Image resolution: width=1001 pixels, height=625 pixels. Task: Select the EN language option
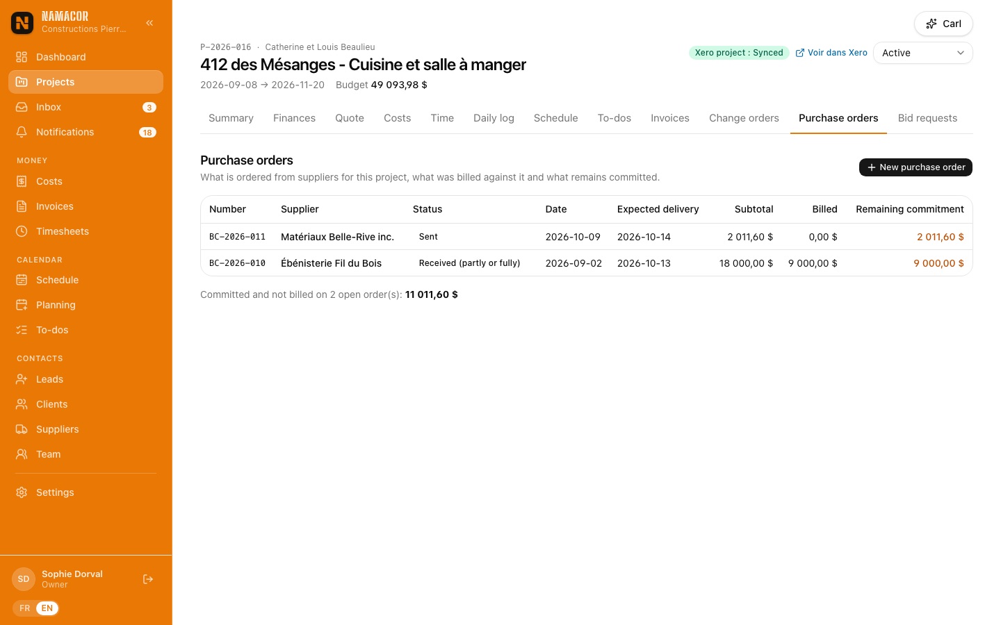[x=47, y=608]
